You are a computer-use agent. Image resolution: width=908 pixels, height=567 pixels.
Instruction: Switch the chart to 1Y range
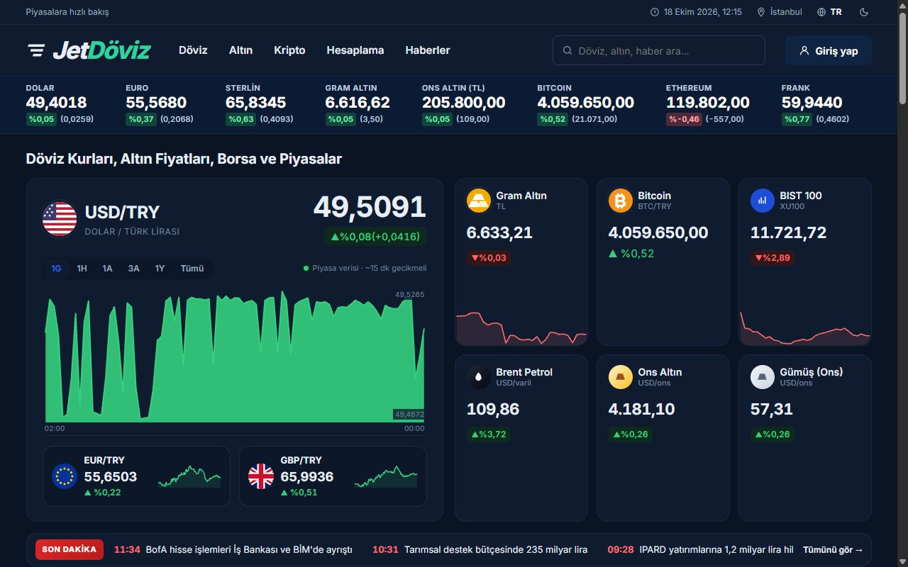pos(160,269)
